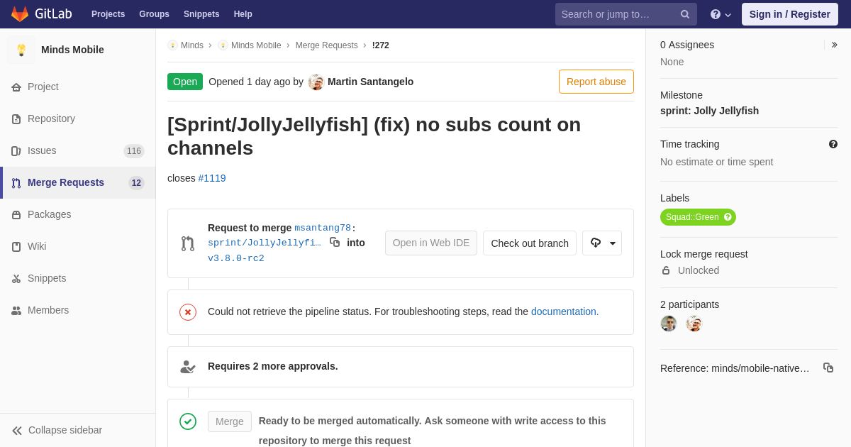The image size is (851, 447).
Task: Open the Help dropdown in the navbar
Action: (x=721, y=14)
